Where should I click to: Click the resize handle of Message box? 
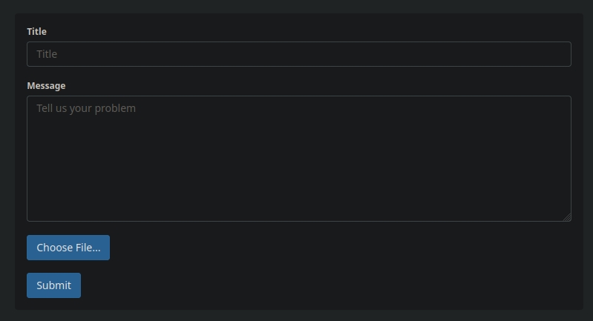coord(567,217)
